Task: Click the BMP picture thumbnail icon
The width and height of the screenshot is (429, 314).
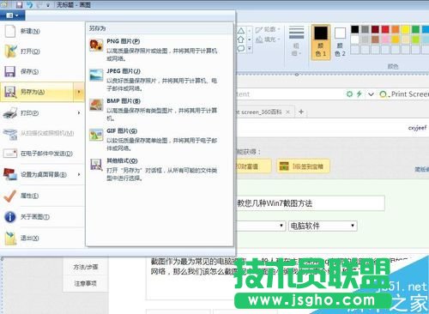Action: pyautogui.click(x=96, y=105)
